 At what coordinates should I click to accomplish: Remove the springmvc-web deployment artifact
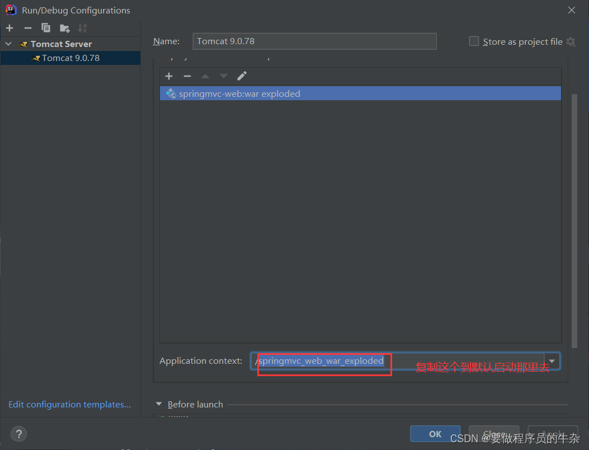[x=187, y=76]
